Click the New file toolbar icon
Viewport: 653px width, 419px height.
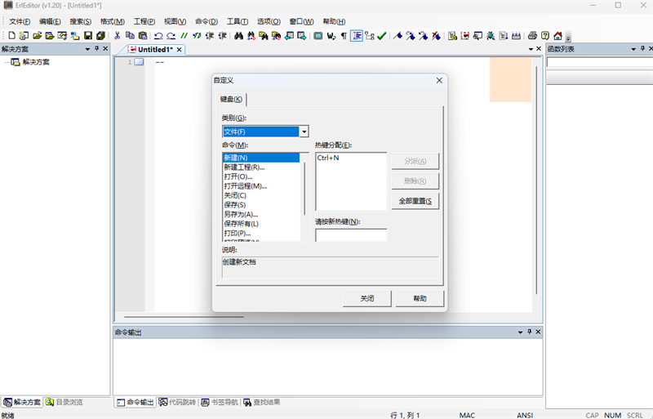click(12, 36)
